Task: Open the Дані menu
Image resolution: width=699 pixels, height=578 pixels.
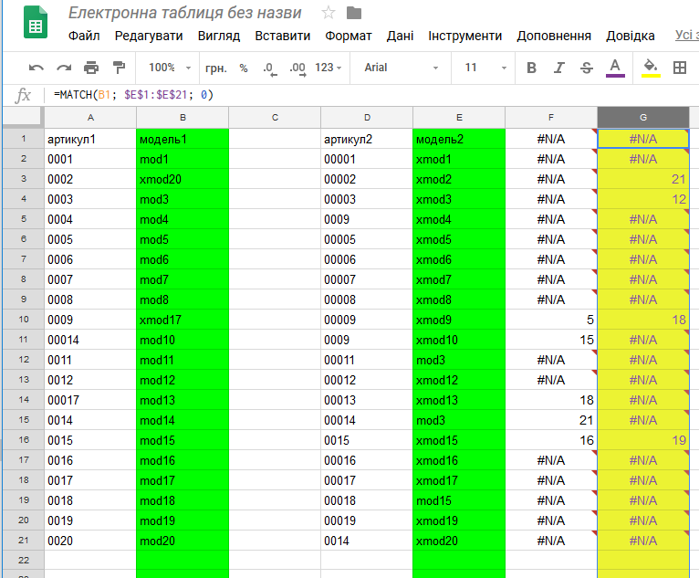Action: click(x=400, y=36)
